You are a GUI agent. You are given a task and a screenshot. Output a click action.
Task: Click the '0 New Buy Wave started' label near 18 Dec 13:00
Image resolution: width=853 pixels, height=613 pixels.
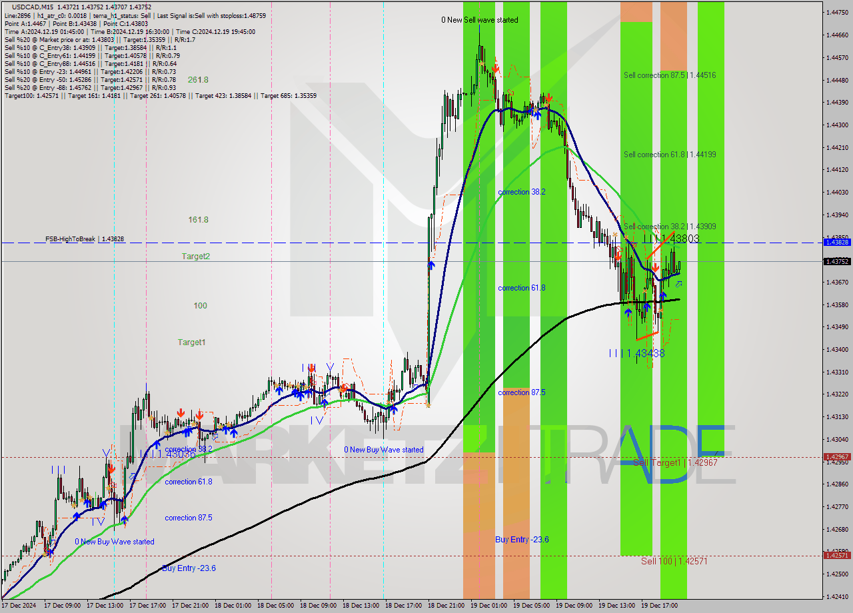[384, 450]
